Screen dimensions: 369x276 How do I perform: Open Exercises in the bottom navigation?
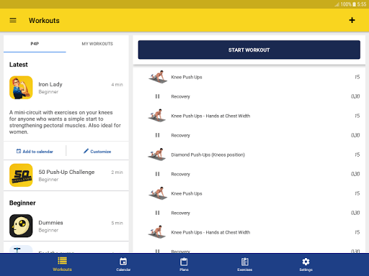[x=245, y=264]
